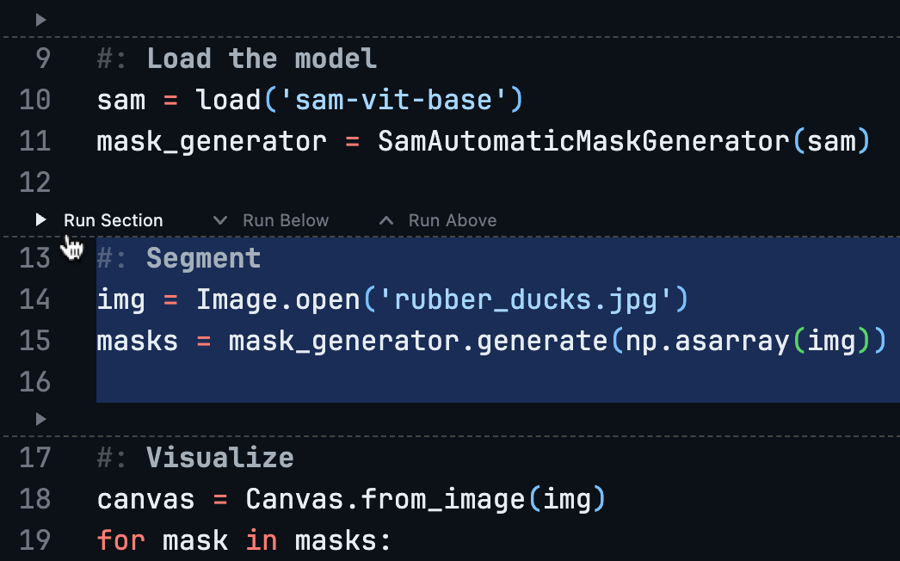Click the comment marker on Load the model

113,58
